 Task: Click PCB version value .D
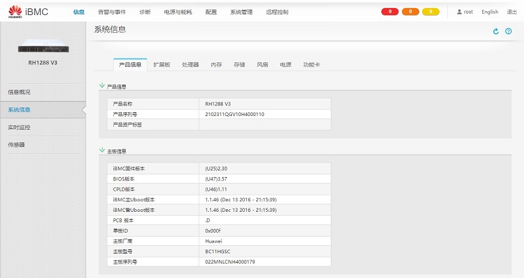click(208, 220)
